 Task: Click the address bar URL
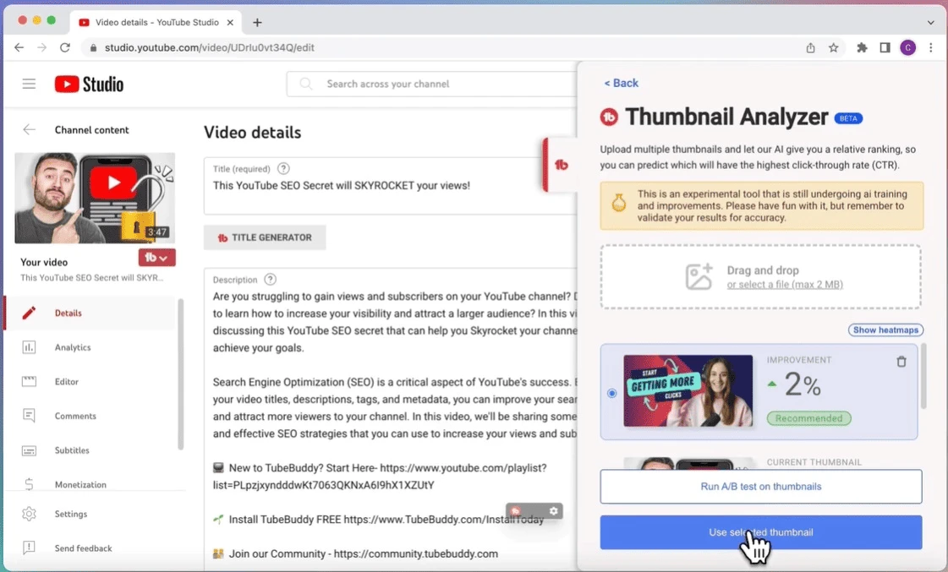[x=209, y=47]
